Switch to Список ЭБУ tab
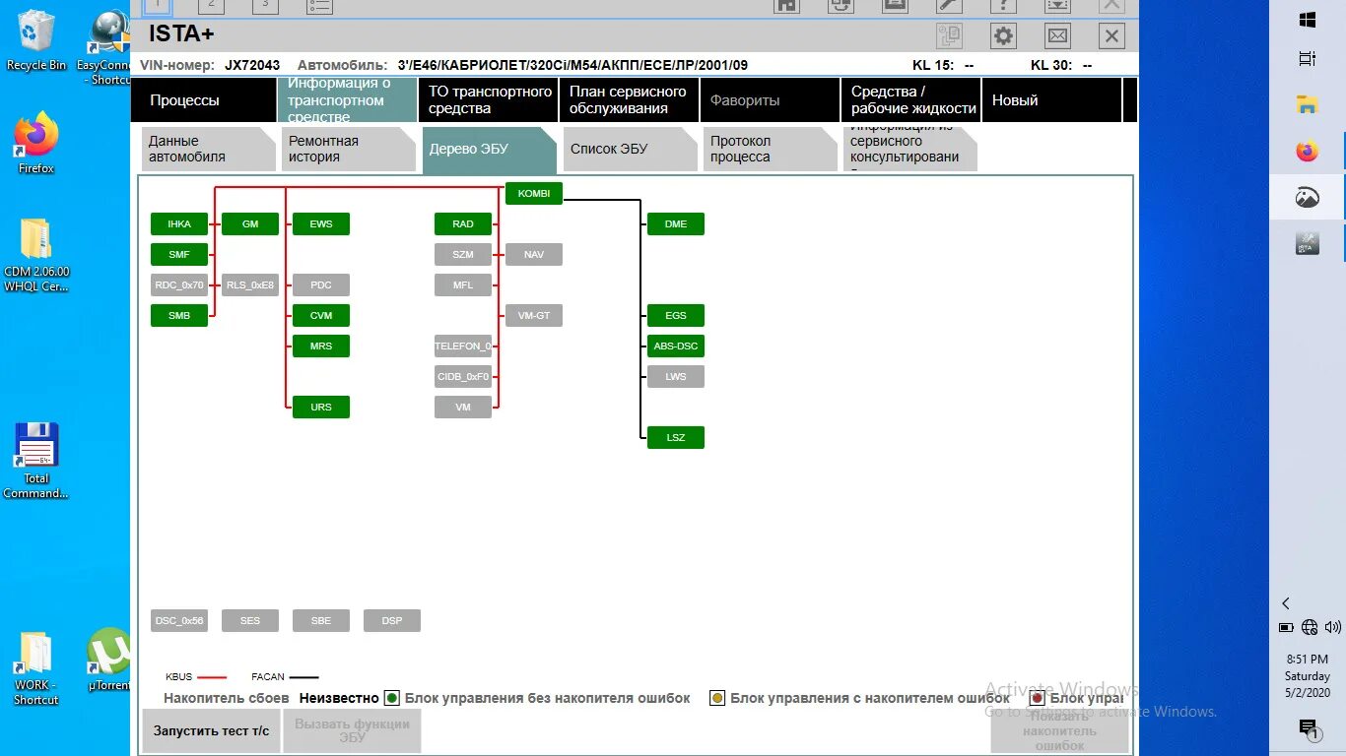Screen dimensions: 1346x756 tap(630, 149)
